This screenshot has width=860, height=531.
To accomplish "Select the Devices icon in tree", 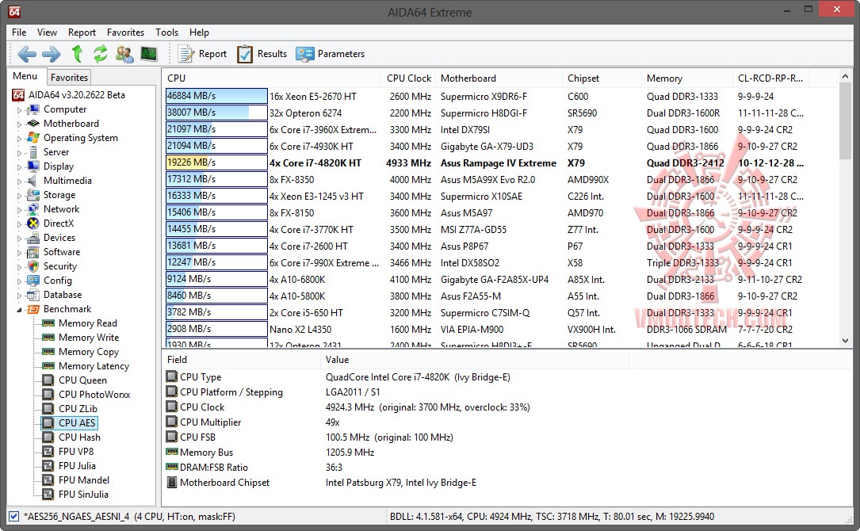I will [x=33, y=238].
